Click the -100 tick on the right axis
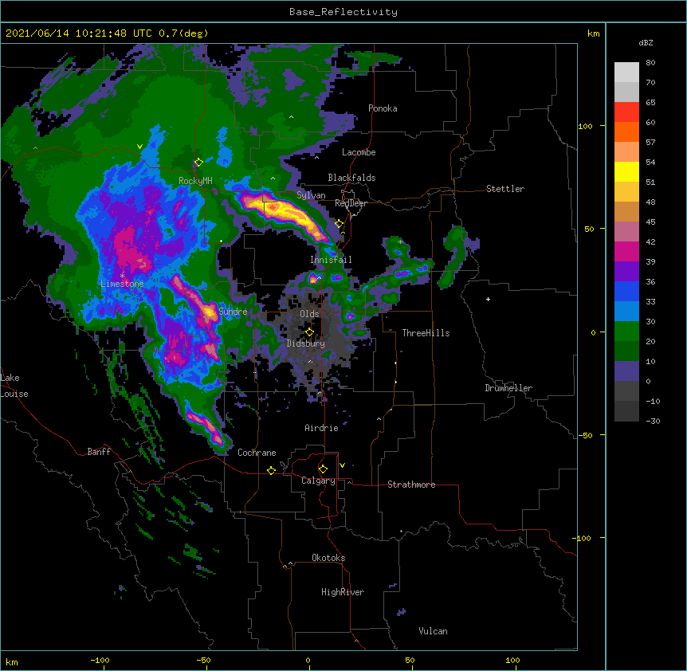 click(583, 538)
